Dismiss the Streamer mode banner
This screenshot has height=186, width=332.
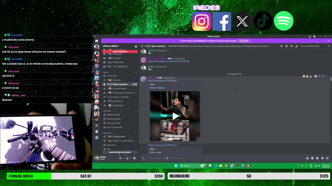point(329,41)
